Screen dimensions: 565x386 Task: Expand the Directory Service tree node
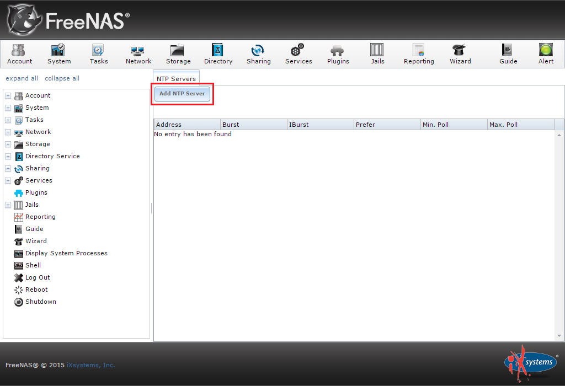[x=8, y=157]
